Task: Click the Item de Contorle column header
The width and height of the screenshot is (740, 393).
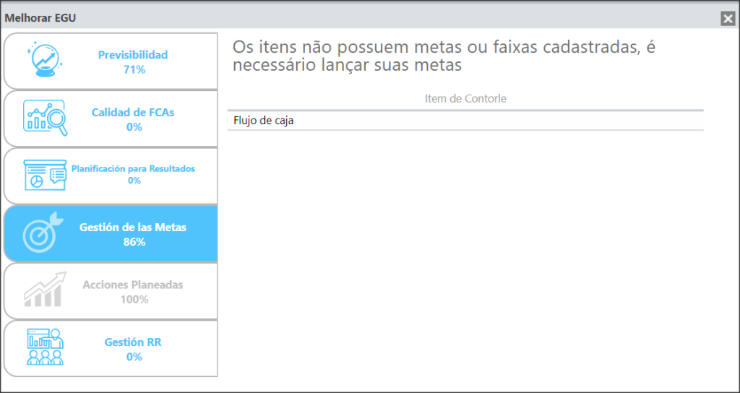Action: pos(465,99)
